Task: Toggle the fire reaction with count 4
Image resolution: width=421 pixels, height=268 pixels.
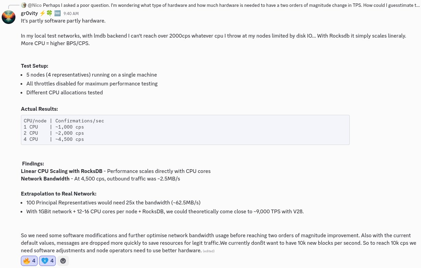Action: 29,261
